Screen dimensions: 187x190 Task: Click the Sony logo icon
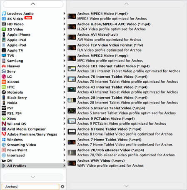coord(4,72)
